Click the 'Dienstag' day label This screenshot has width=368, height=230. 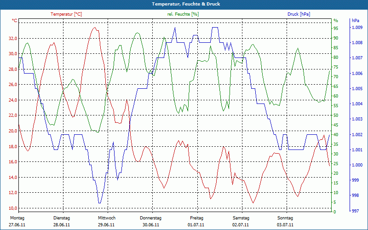(x=62, y=218)
